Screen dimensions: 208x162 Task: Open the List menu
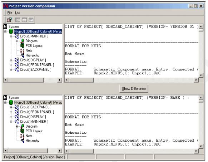[x=18, y=13]
